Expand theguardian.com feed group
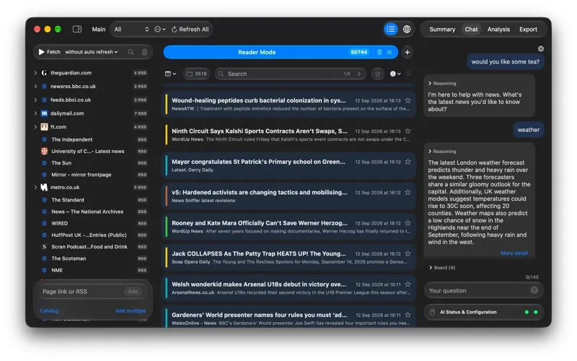Screen dimensions: 577x361 point(35,73)
